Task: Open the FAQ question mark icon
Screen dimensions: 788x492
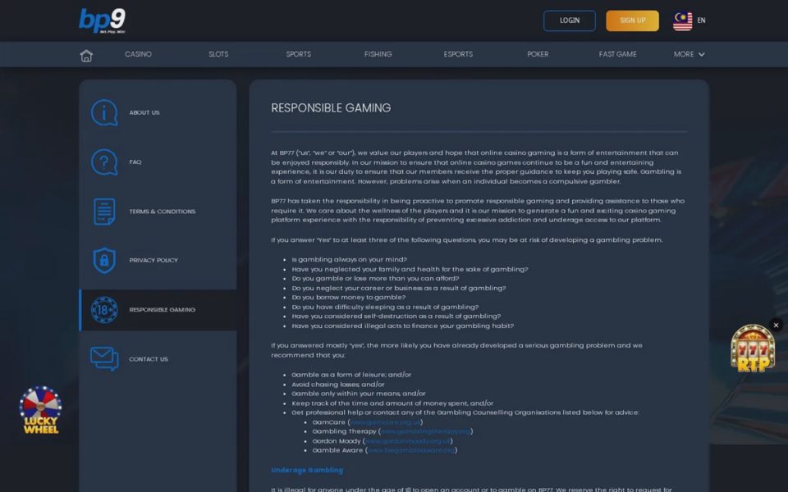Action: 104,162
